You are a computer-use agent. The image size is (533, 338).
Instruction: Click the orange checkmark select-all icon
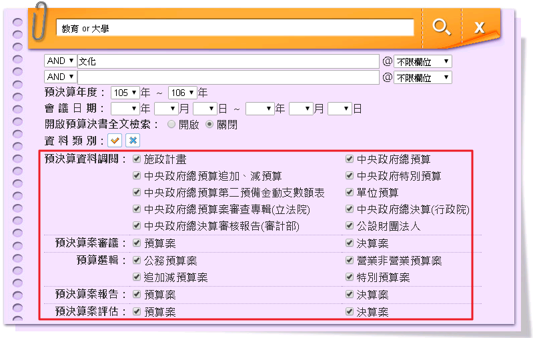click(x=115, y=141)
